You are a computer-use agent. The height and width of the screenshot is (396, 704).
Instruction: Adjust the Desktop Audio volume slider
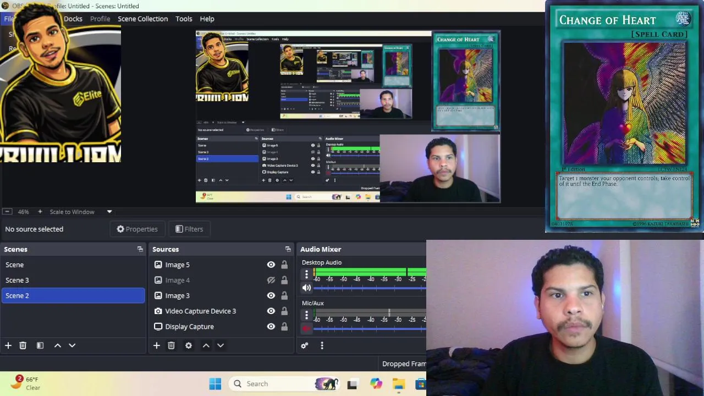[x=370, y=288]
